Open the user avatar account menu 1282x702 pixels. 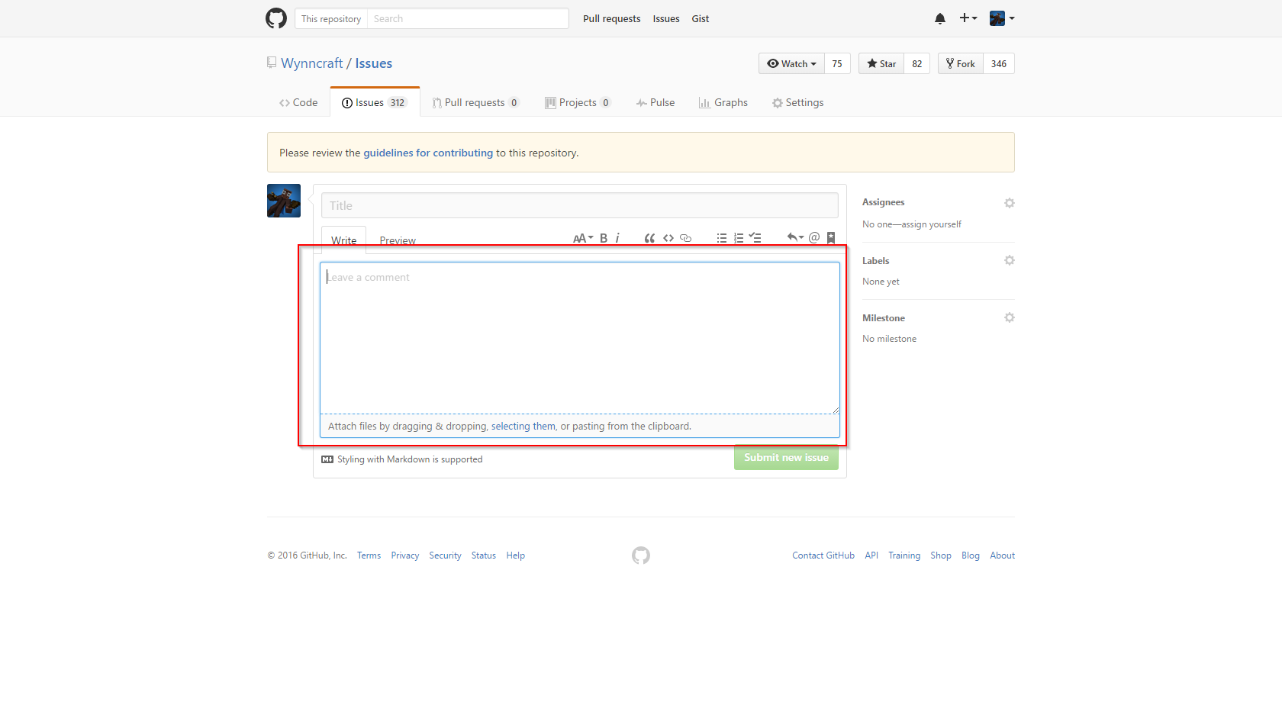coord(1002,18)
